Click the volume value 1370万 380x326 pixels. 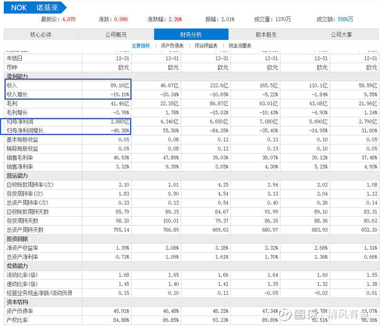(283, 19)
